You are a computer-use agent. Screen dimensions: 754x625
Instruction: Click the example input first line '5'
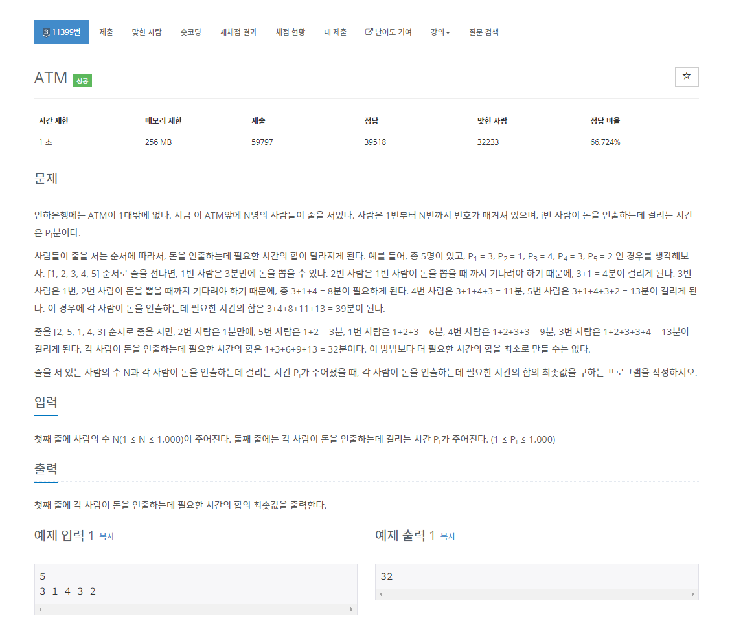tap(43, 576)
